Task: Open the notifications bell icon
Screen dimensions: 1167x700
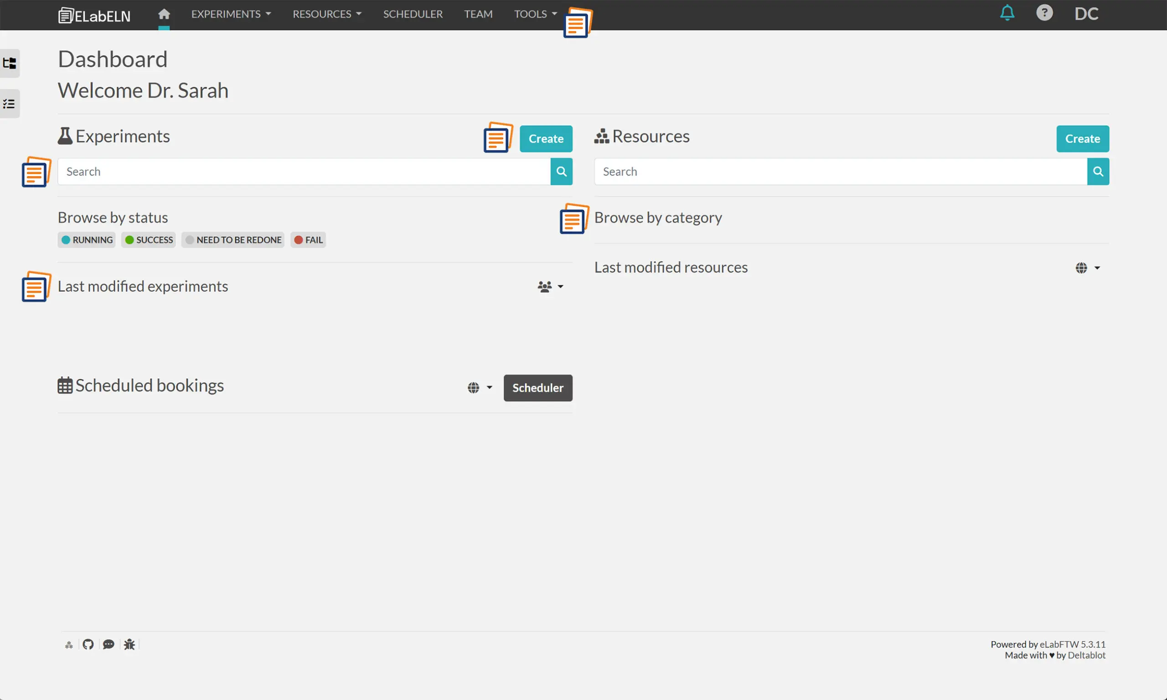Action: (1007, 13)
